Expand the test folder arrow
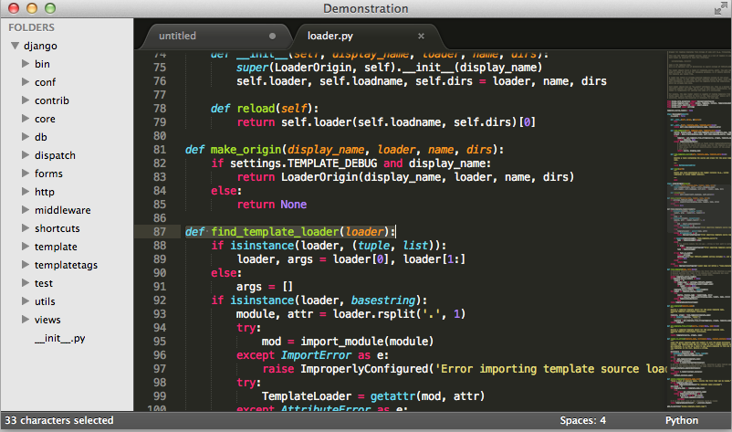 pyautogui.click(x=26, y=282)
